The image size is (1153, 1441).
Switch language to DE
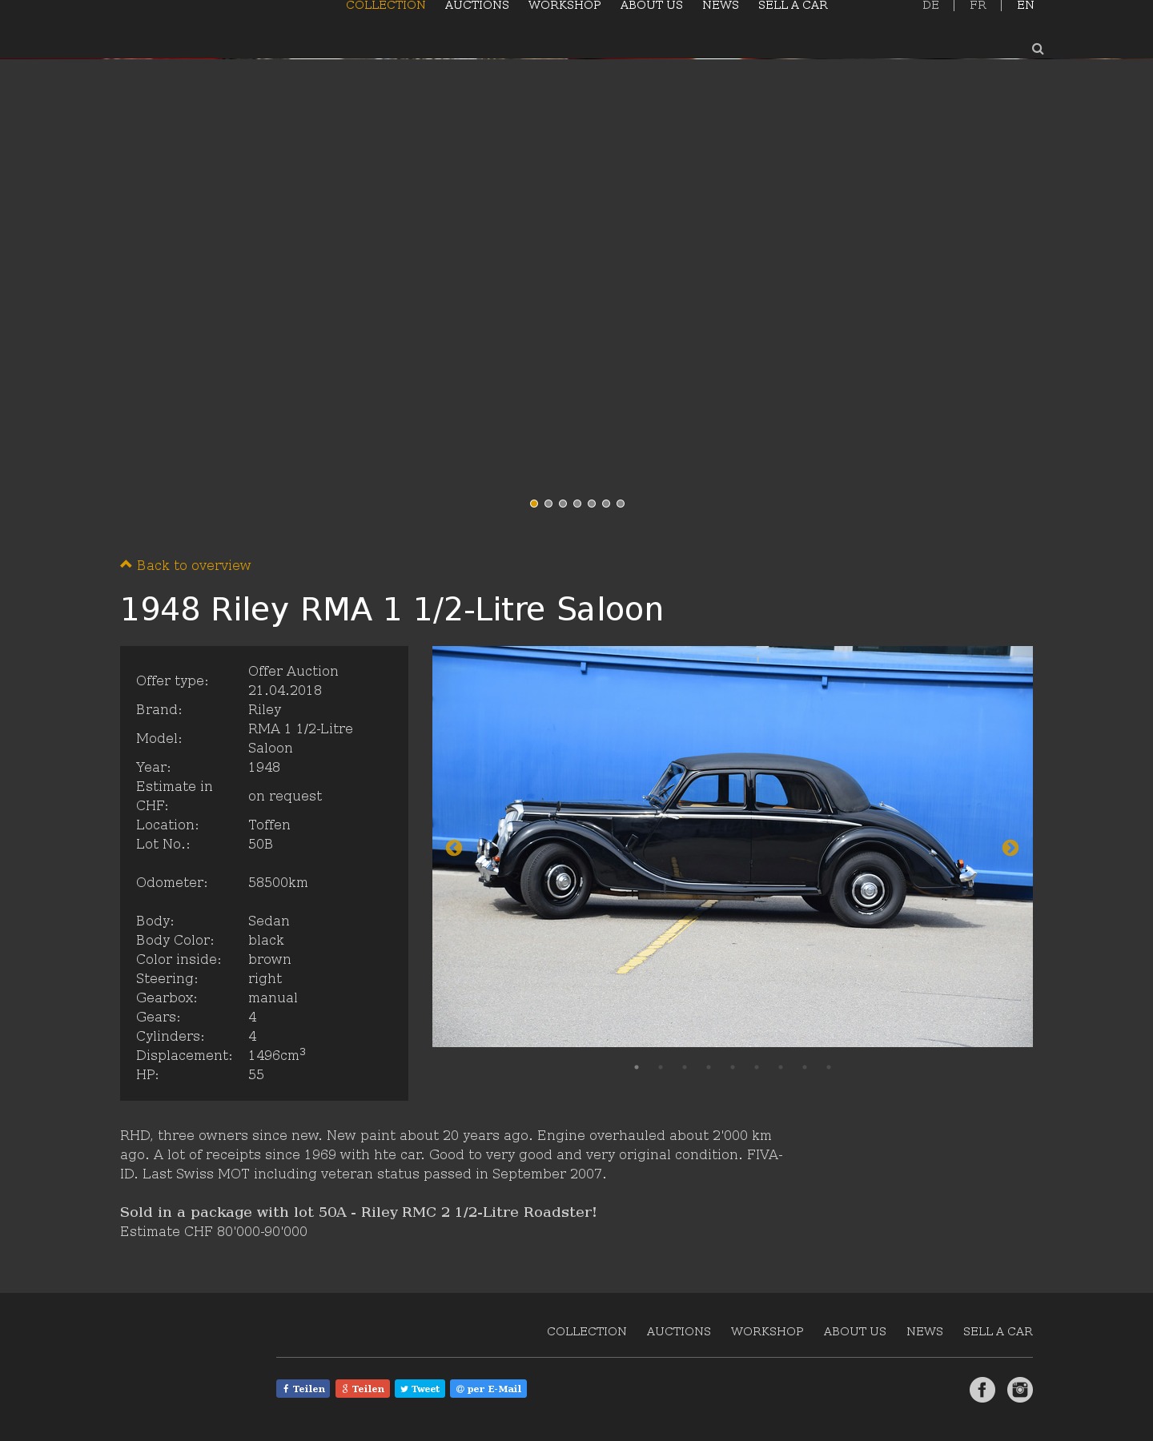coord(930,6)
